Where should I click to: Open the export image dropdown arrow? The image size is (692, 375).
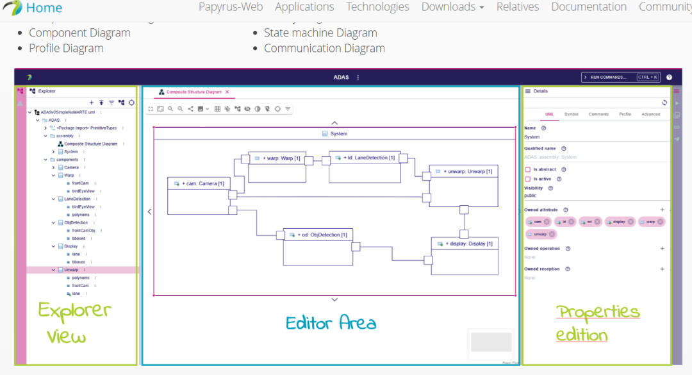pos(208,109)
